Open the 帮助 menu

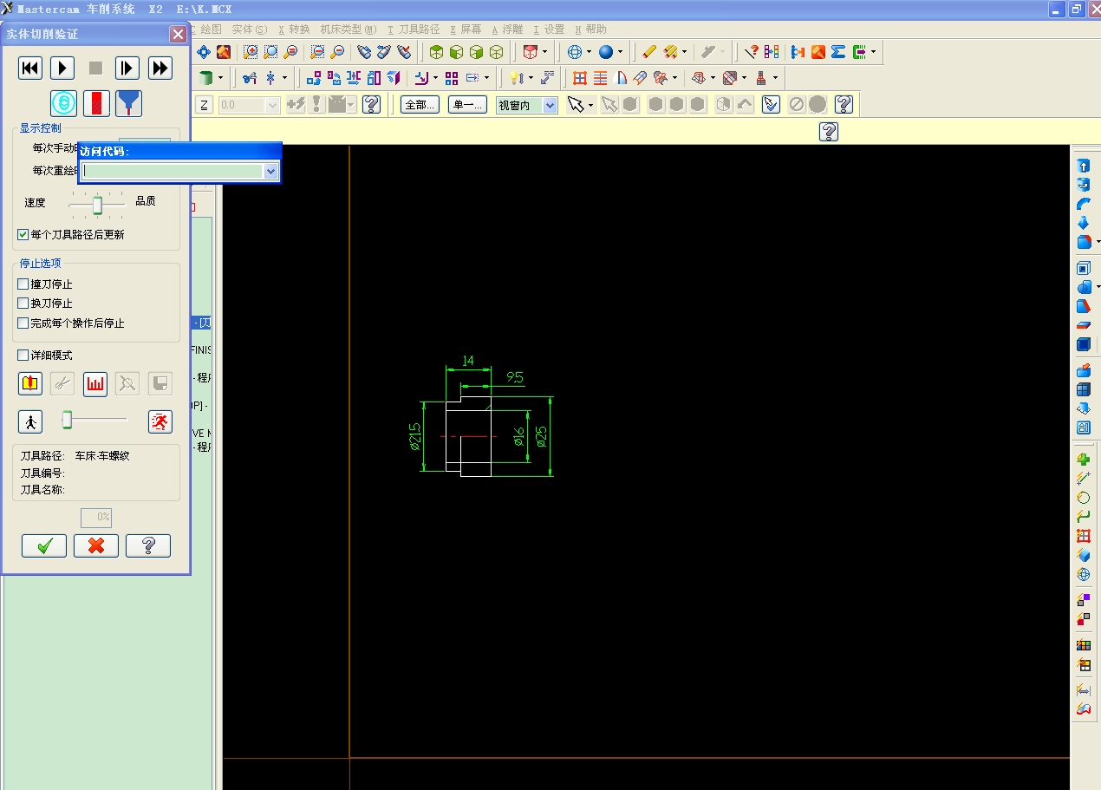(590, 29)
